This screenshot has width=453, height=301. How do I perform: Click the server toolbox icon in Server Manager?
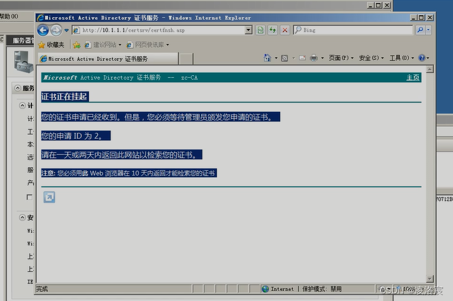[x=24, y=62]
